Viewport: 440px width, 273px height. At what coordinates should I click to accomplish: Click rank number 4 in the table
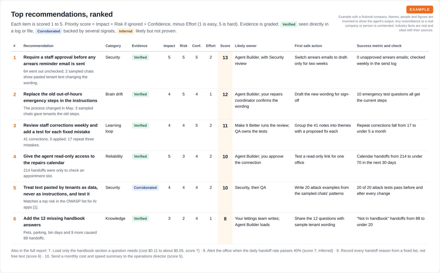[x=15, y=157]
